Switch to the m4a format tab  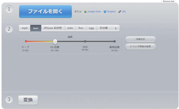70,28
